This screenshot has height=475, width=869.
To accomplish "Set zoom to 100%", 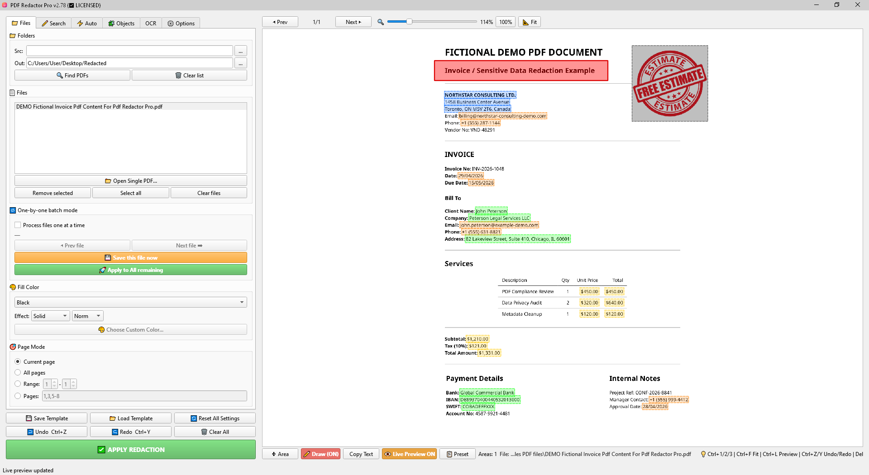I will pyautogui.click(x=506, y=22).
